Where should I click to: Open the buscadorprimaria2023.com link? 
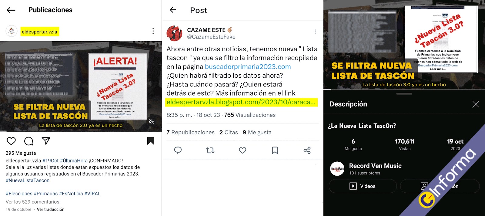[248, 67]
